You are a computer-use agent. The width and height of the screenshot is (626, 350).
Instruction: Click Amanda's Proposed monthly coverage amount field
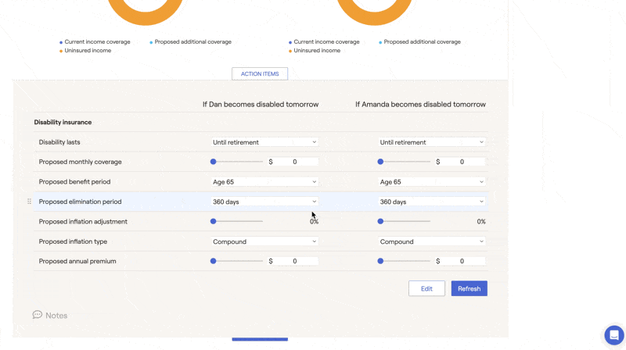click(x=463, y=162)
